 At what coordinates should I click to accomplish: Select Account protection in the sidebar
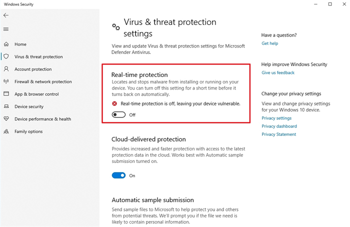click(33, 69)
